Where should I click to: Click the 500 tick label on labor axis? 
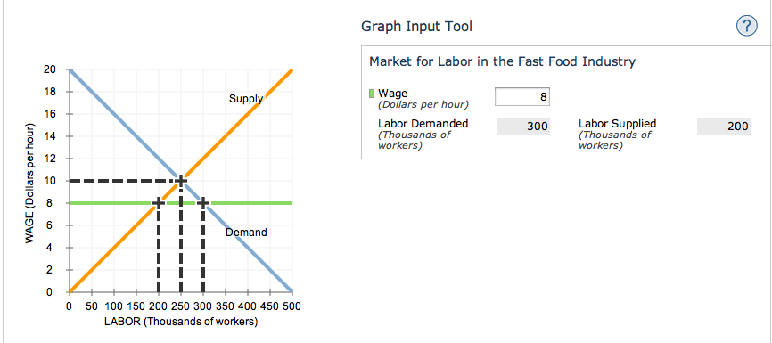click(x=292, y=306)
